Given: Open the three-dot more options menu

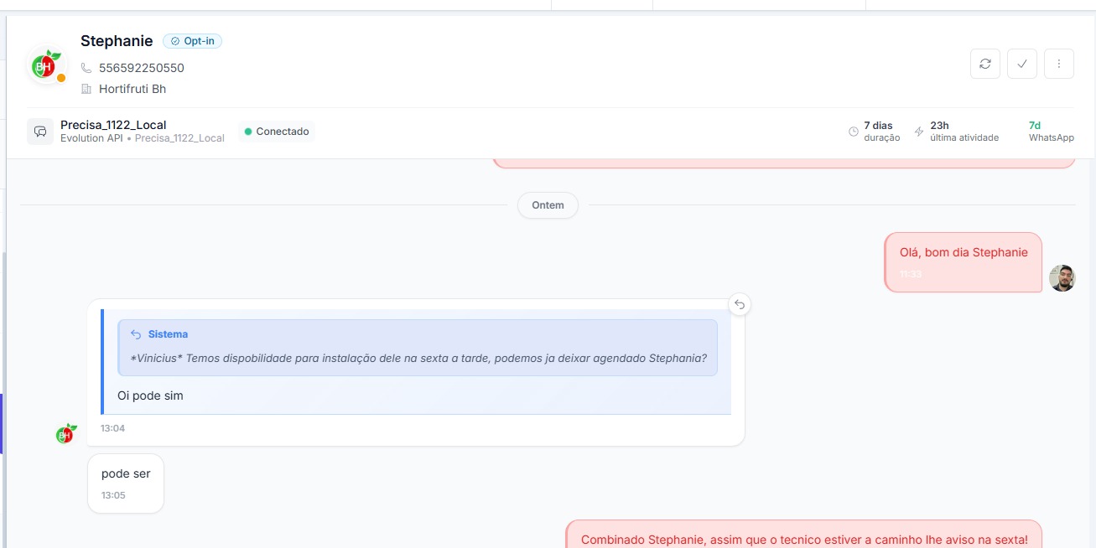Looking at the screenshot, I should [1058, 64].
